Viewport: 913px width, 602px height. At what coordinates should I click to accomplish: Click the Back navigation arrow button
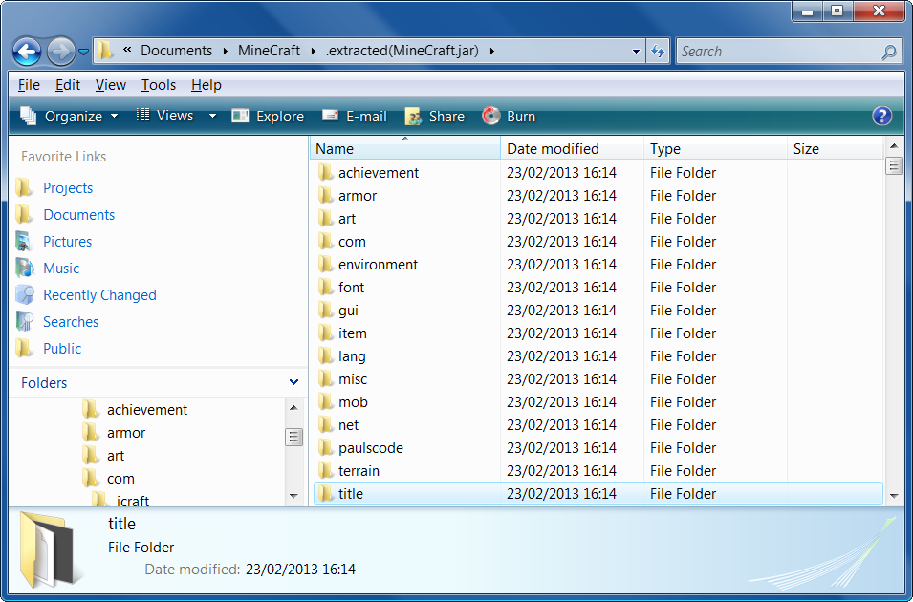[x=27, y=51]
